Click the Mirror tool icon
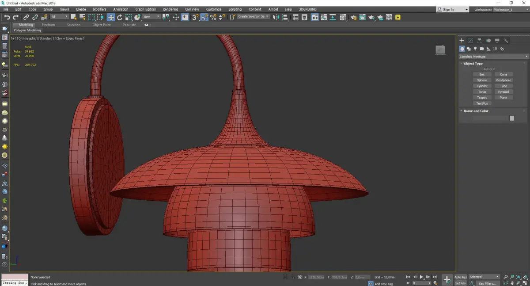 (276, 17)
